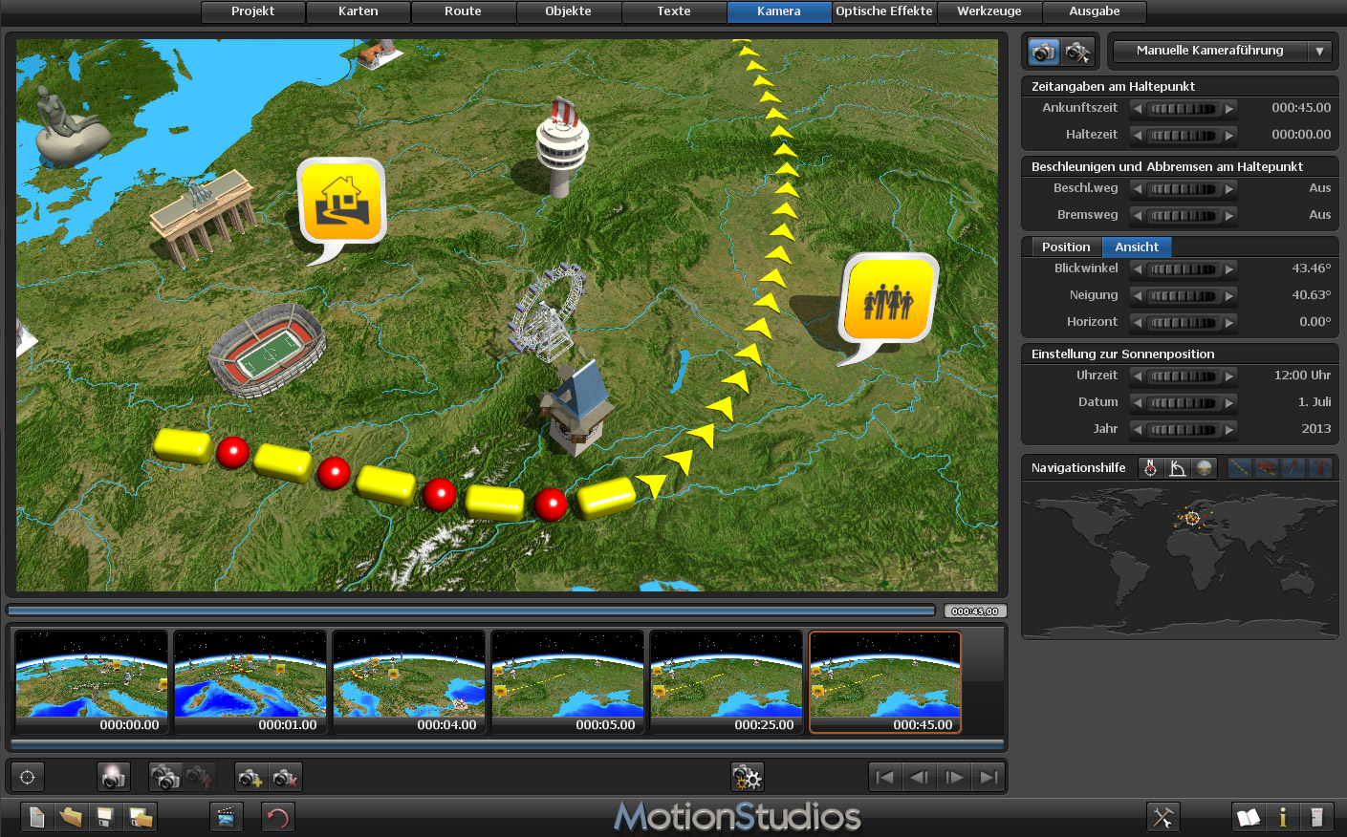Switch to the Route tab

click(463, 11)
